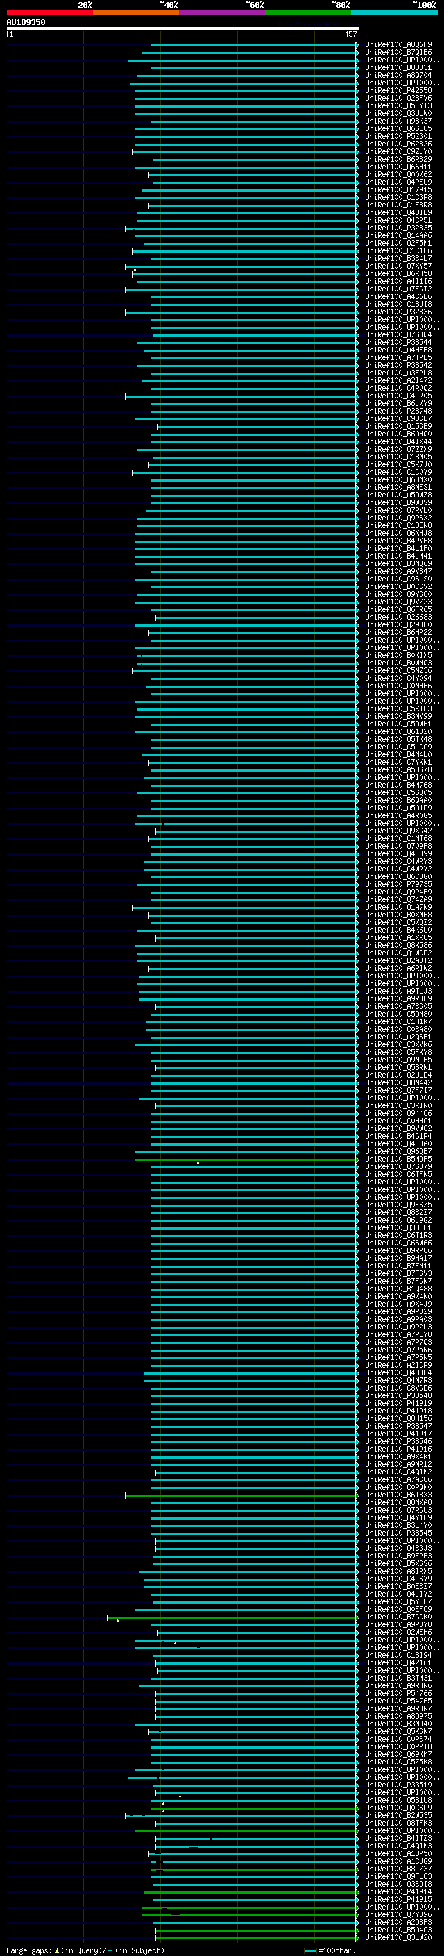Select the UniRef100_Q0CSG9 label
444x1956 pixels.
[398, 1808]
